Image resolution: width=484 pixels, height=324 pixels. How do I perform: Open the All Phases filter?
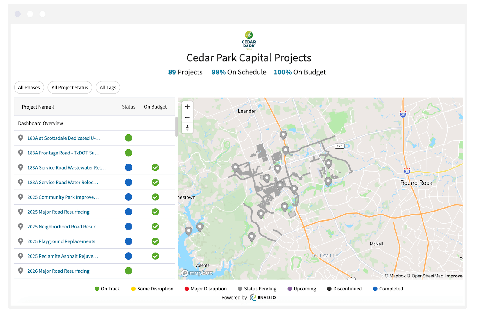(x=29, y=88)
